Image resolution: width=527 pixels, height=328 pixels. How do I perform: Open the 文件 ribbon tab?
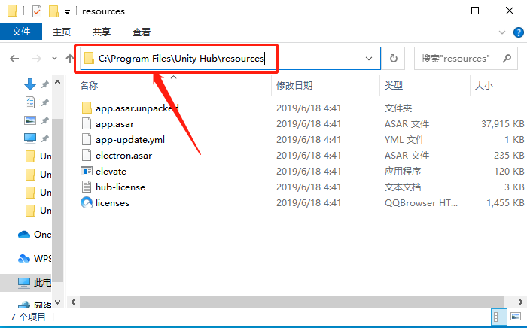(21, 32)
